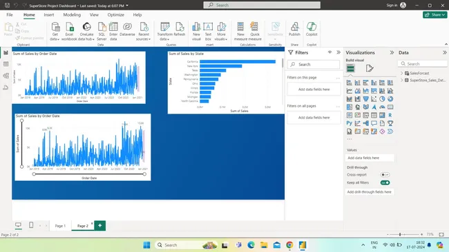
Task: Open Model view in left sidebar
Action: 6,76
